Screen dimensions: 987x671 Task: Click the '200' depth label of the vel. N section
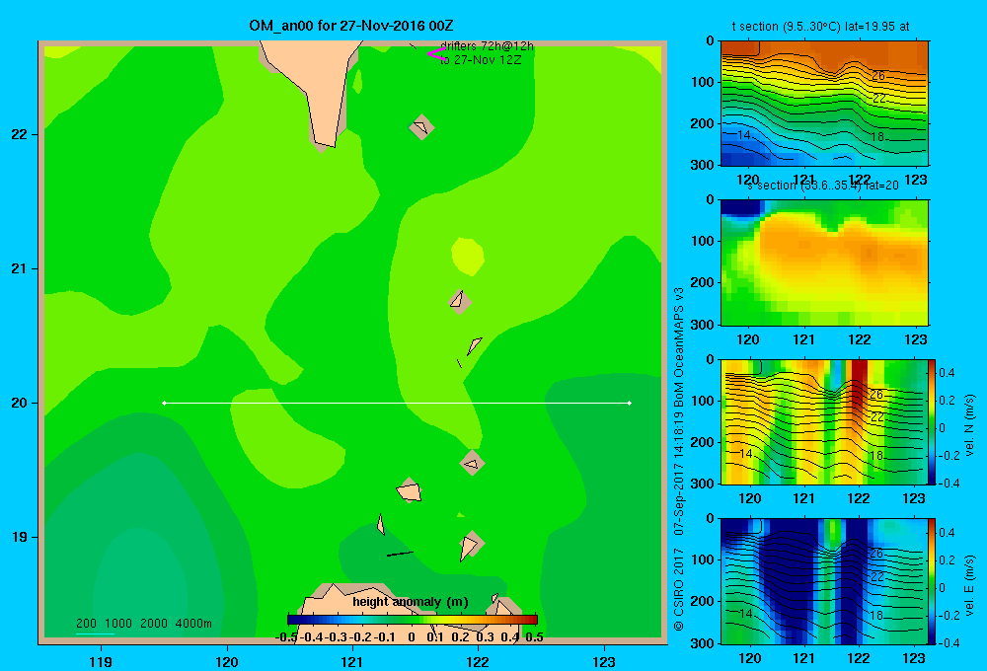coord(702,442)
